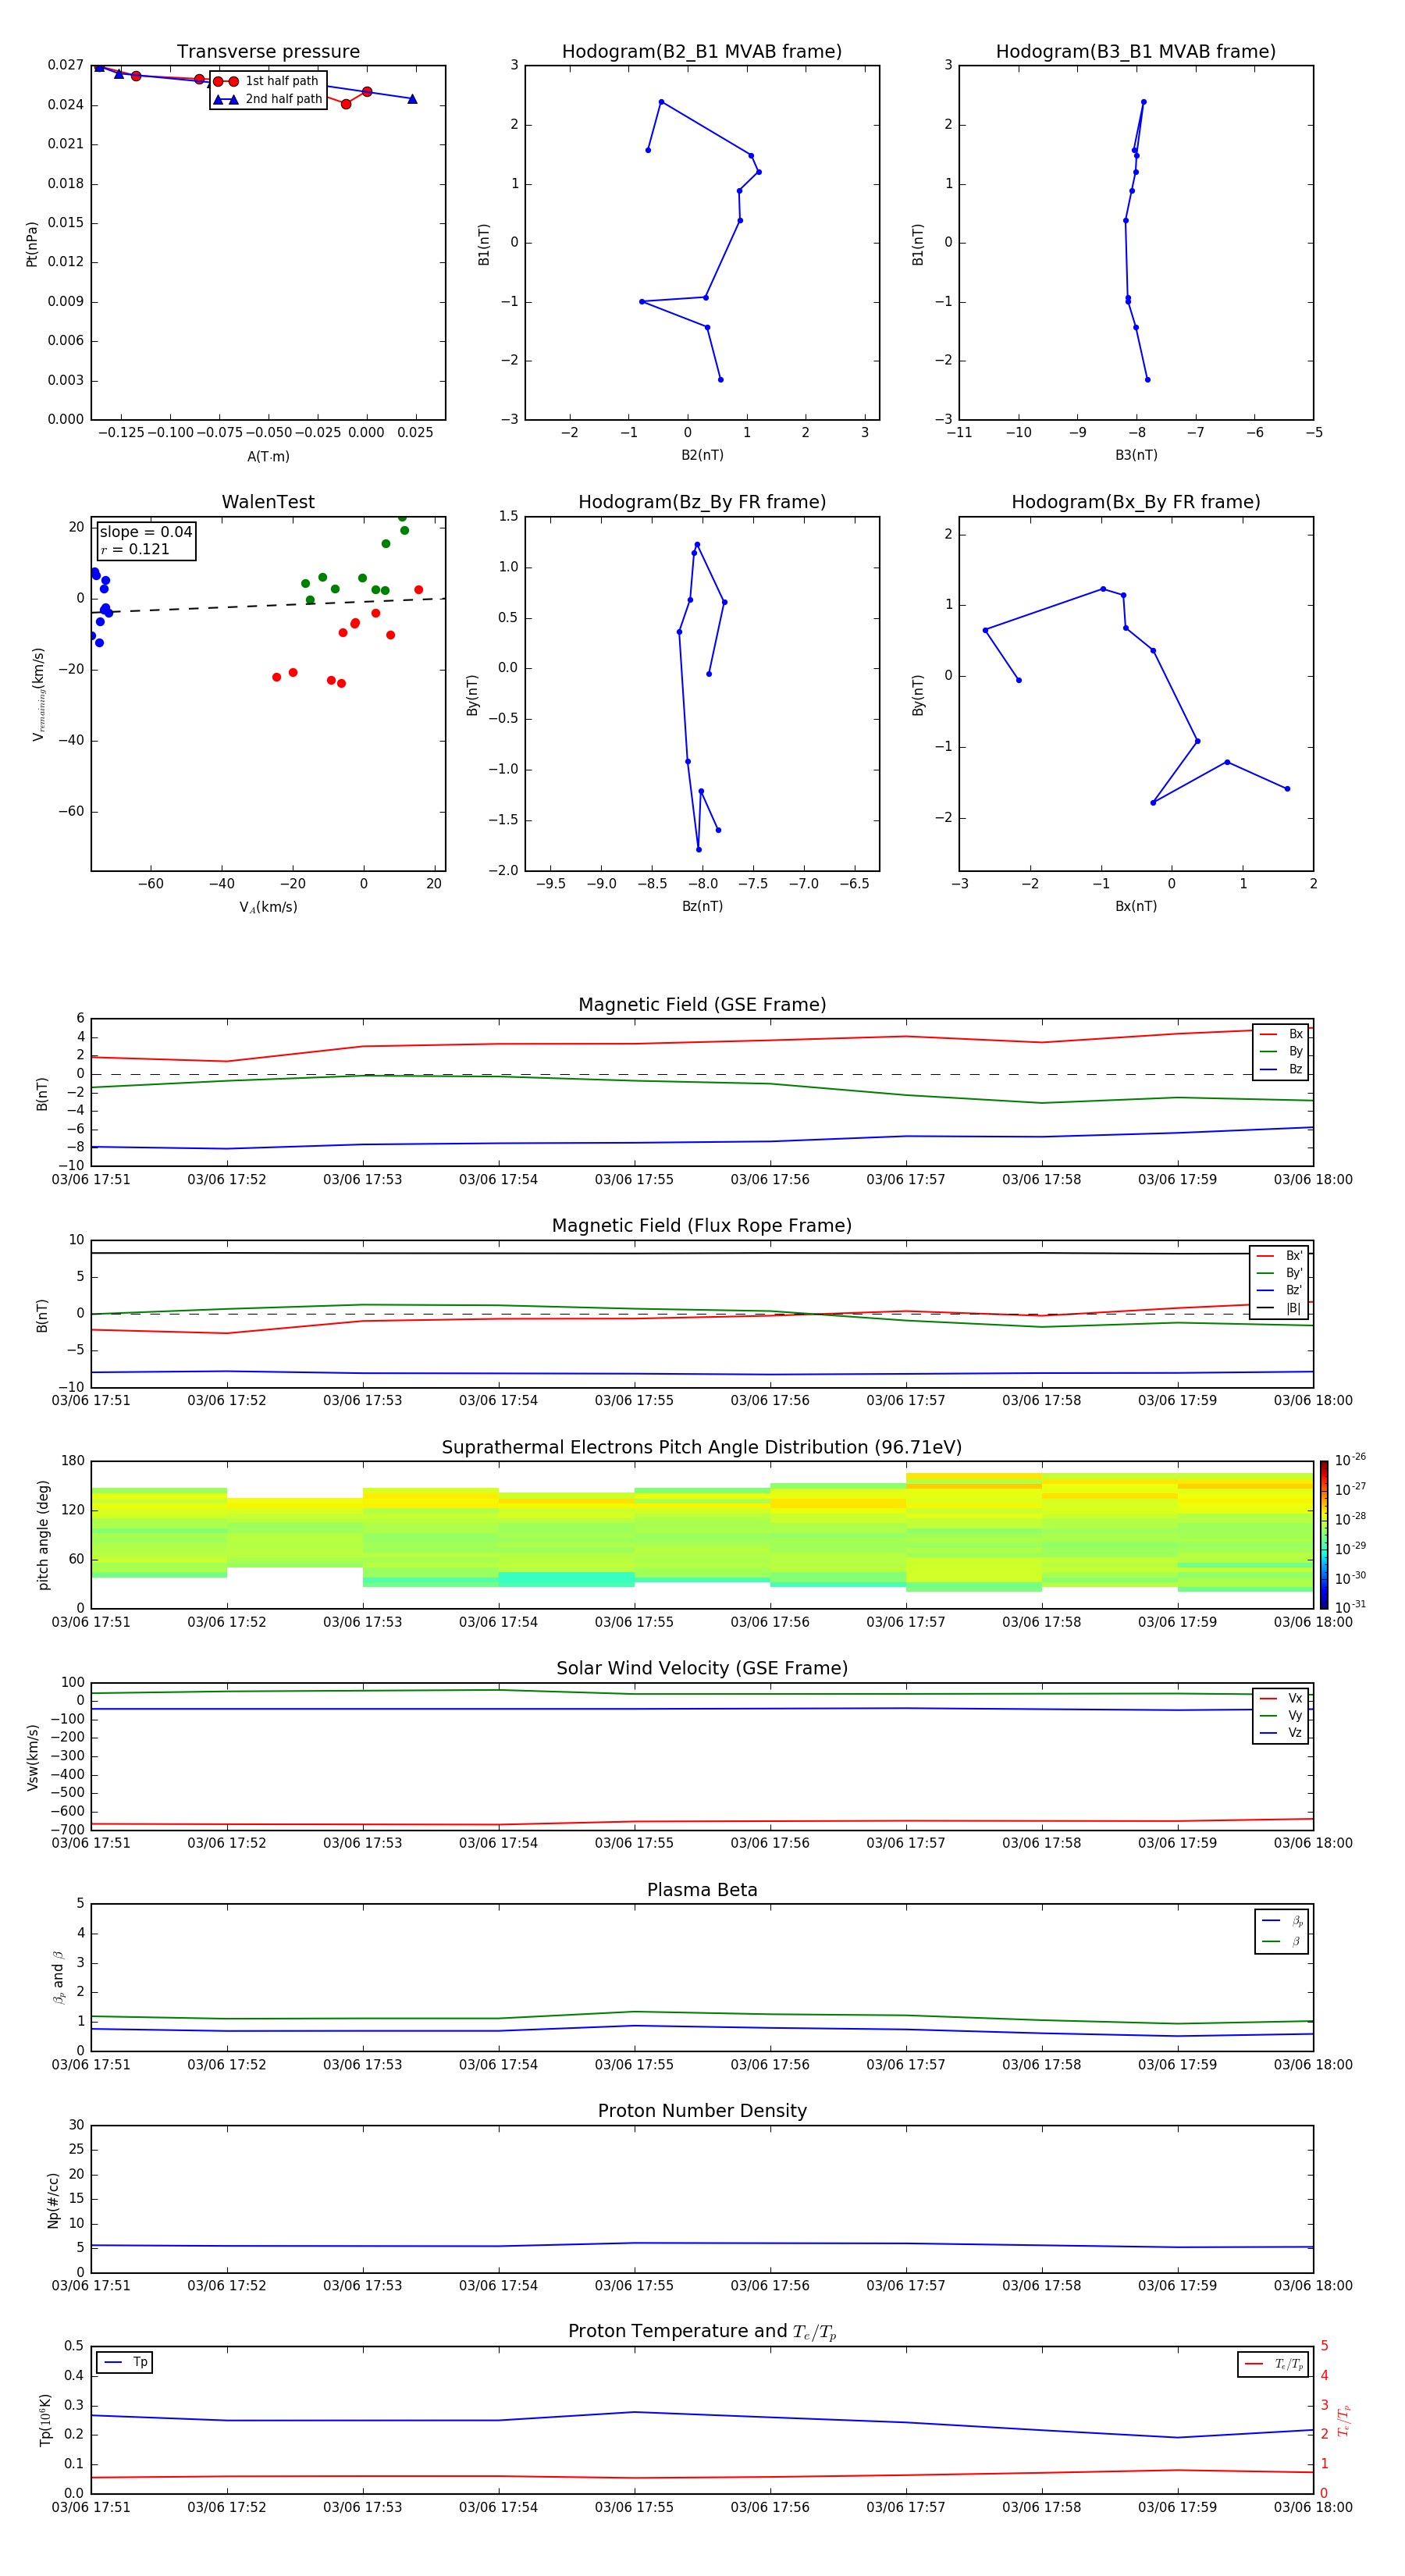Screen dimensions: 1405x2576
Task: Click the "−700" tick on velocity axis
Action: tap(66, 1830)
